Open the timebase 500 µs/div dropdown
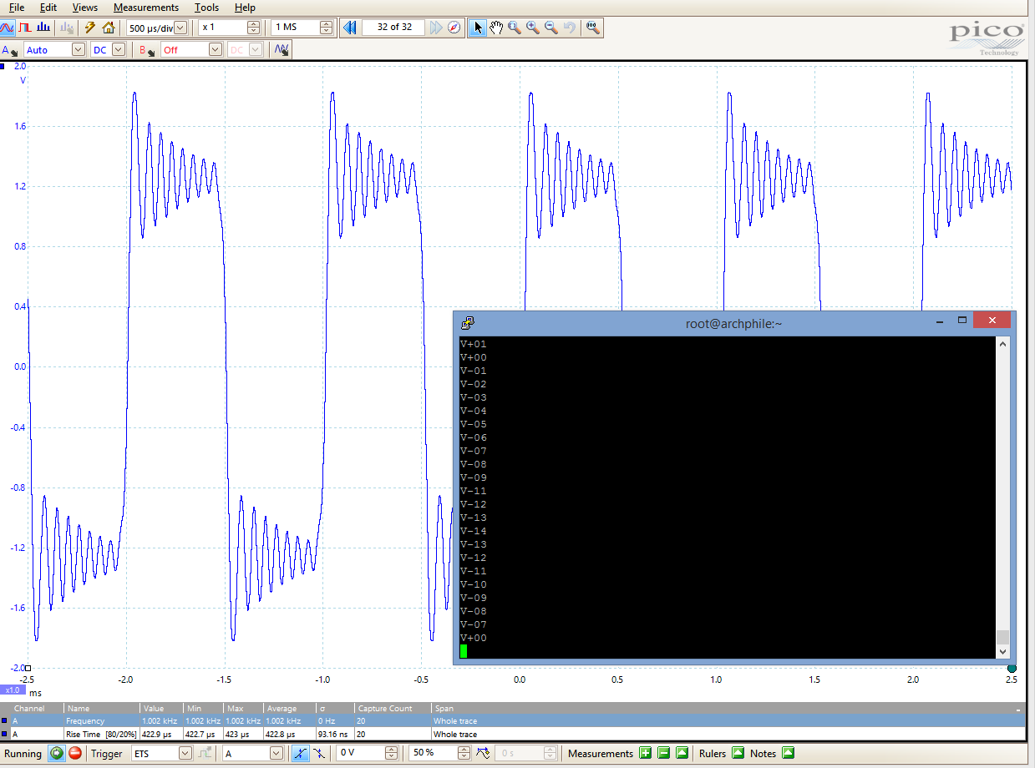 180,28
